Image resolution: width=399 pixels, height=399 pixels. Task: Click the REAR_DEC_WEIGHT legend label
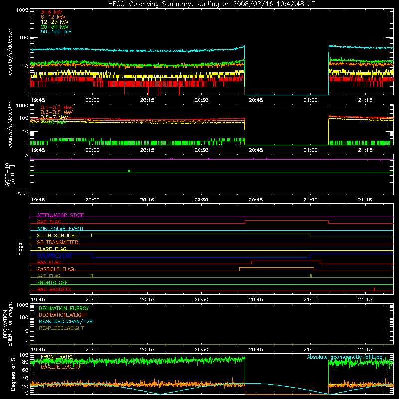61,328
